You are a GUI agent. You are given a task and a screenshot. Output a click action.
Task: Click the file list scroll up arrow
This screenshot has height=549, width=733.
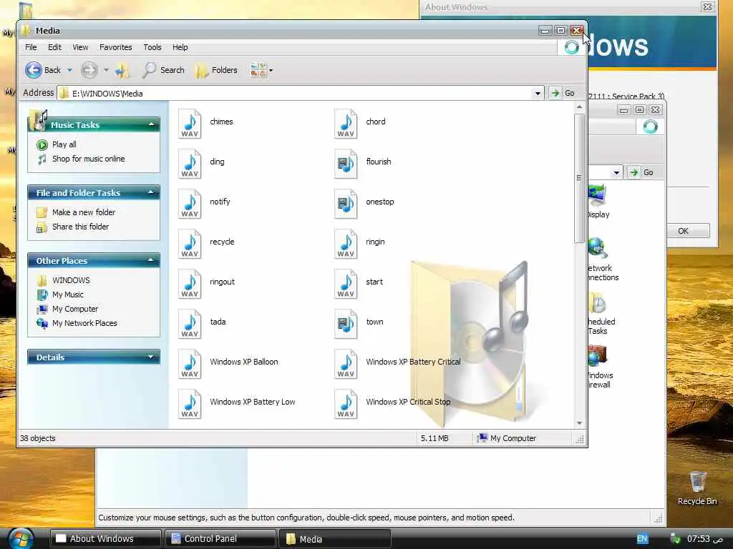(x=579, y=107)
